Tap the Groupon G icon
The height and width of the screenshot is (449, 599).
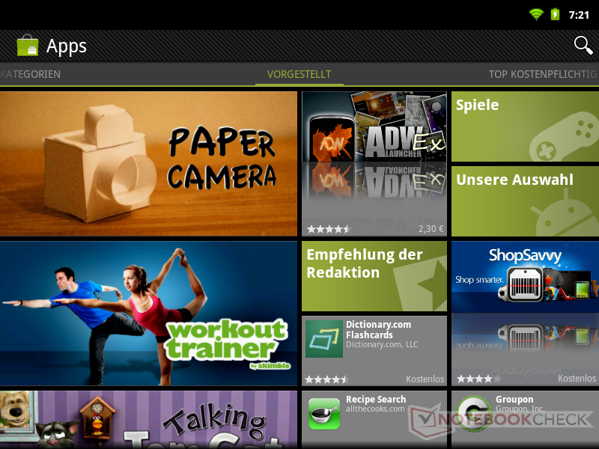click(x=475, y=414)
